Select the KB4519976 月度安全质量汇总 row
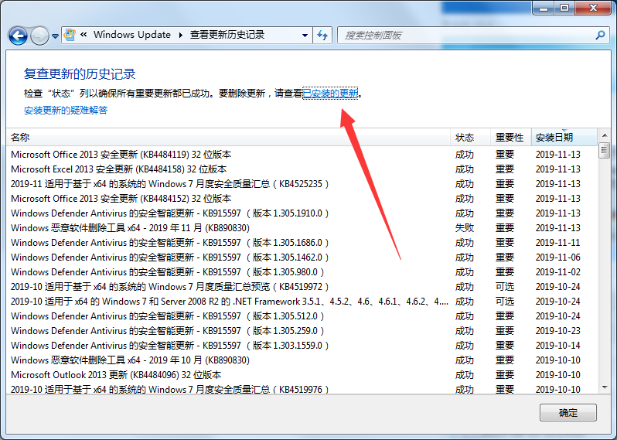This screenshot has height=440, width=617. click(x=302, y=389)
